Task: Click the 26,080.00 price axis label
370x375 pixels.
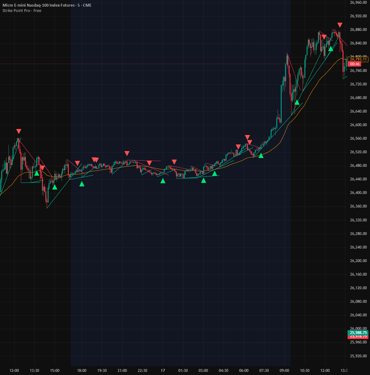Action: (358, 302)
